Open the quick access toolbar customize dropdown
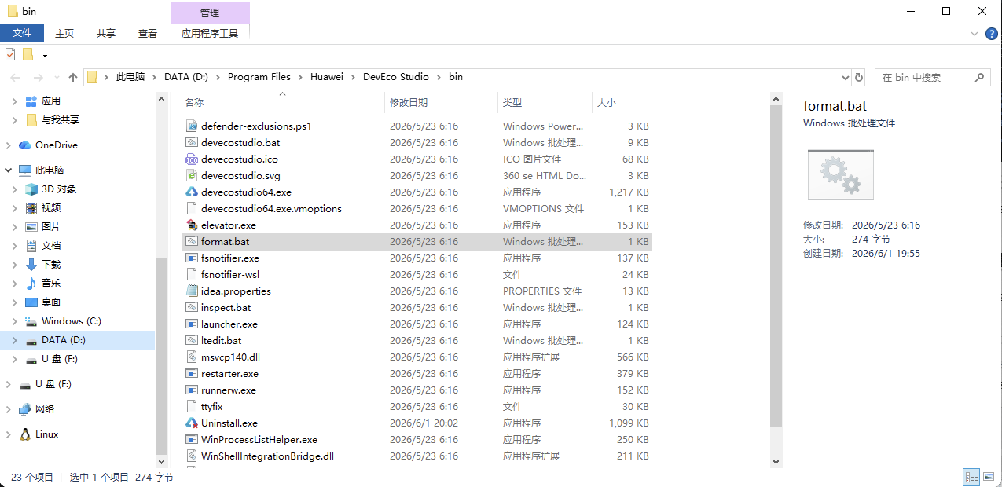This screenshot has width=1002, height=487. click(45, 55)
